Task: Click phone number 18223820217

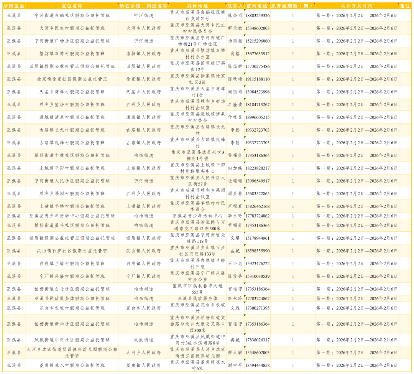Action: 257,168
